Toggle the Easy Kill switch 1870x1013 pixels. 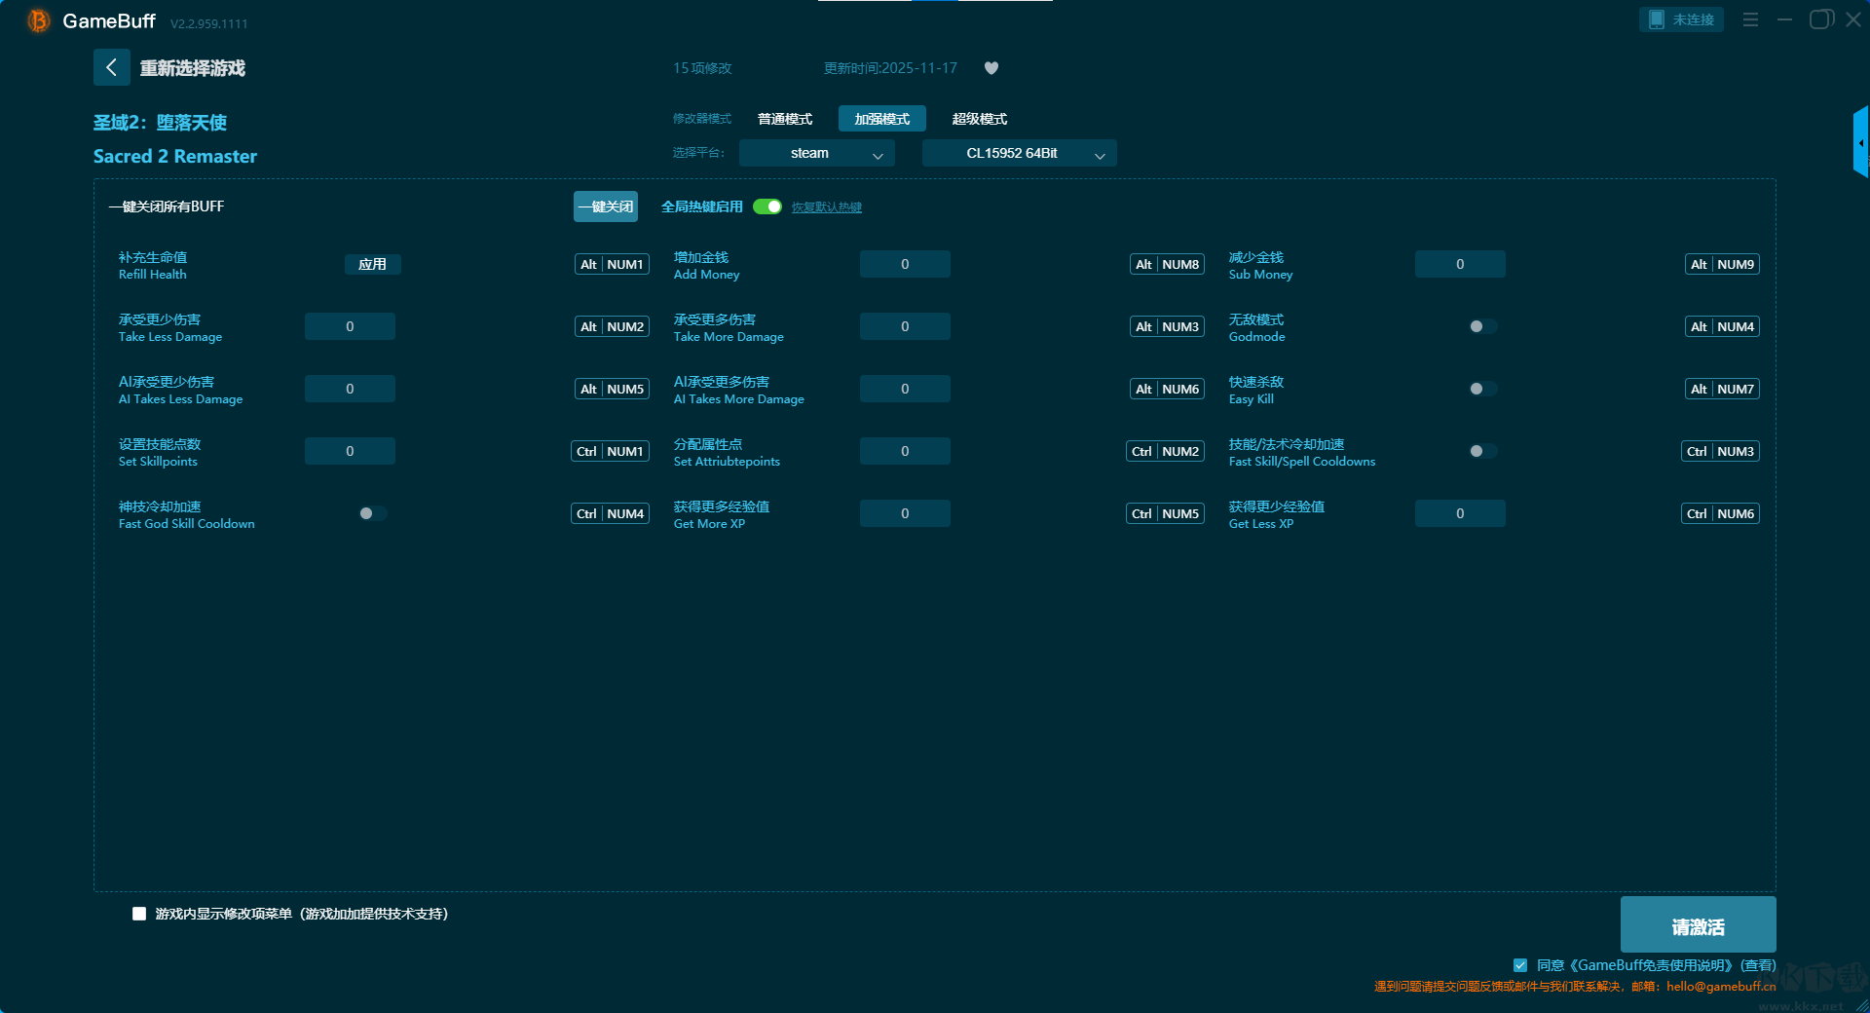[1482, 389]
